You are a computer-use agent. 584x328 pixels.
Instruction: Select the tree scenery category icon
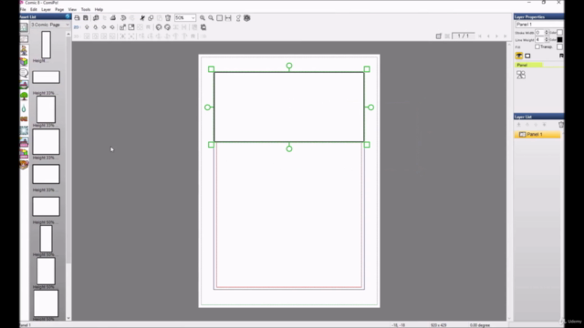click(x=24, y=97)
